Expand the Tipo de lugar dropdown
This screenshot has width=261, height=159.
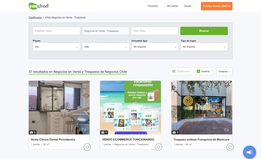click(x=204, y=47)
